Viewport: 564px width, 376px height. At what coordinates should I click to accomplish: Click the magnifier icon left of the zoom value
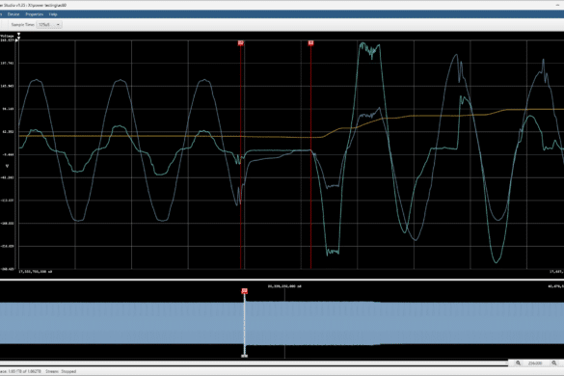[518, 363]
